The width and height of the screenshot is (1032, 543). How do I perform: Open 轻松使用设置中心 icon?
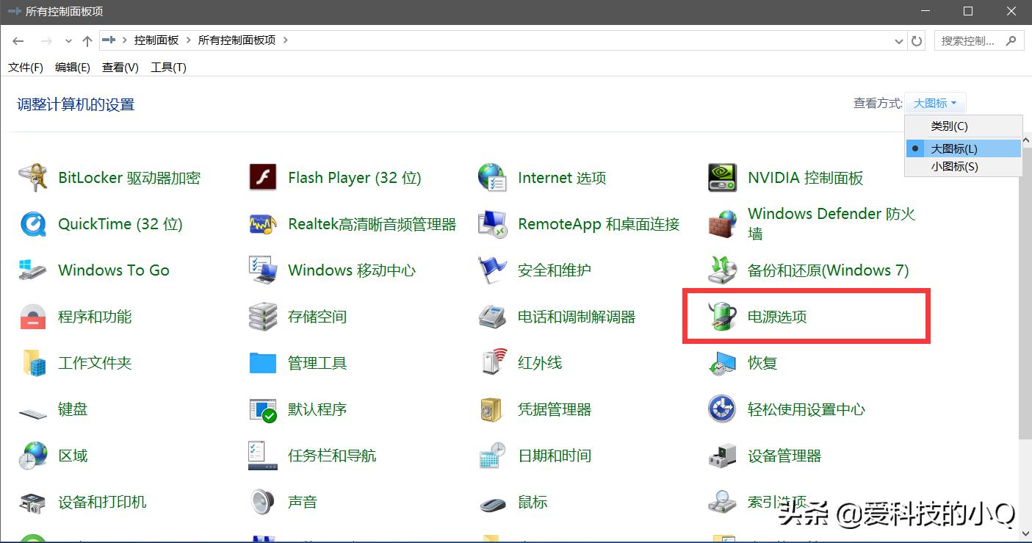(722, 409)
